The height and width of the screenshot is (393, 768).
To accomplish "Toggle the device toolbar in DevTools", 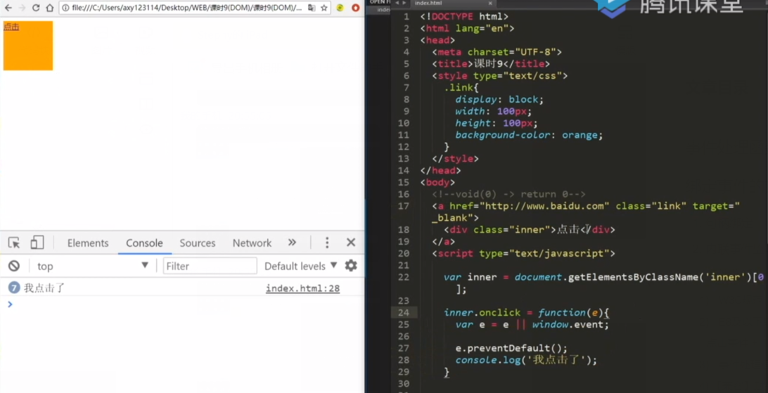I will 37,243.
